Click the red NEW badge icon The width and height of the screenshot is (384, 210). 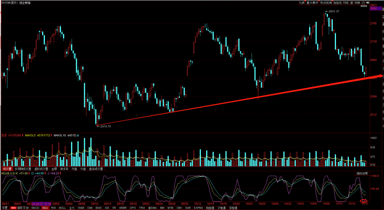(13, 208)
